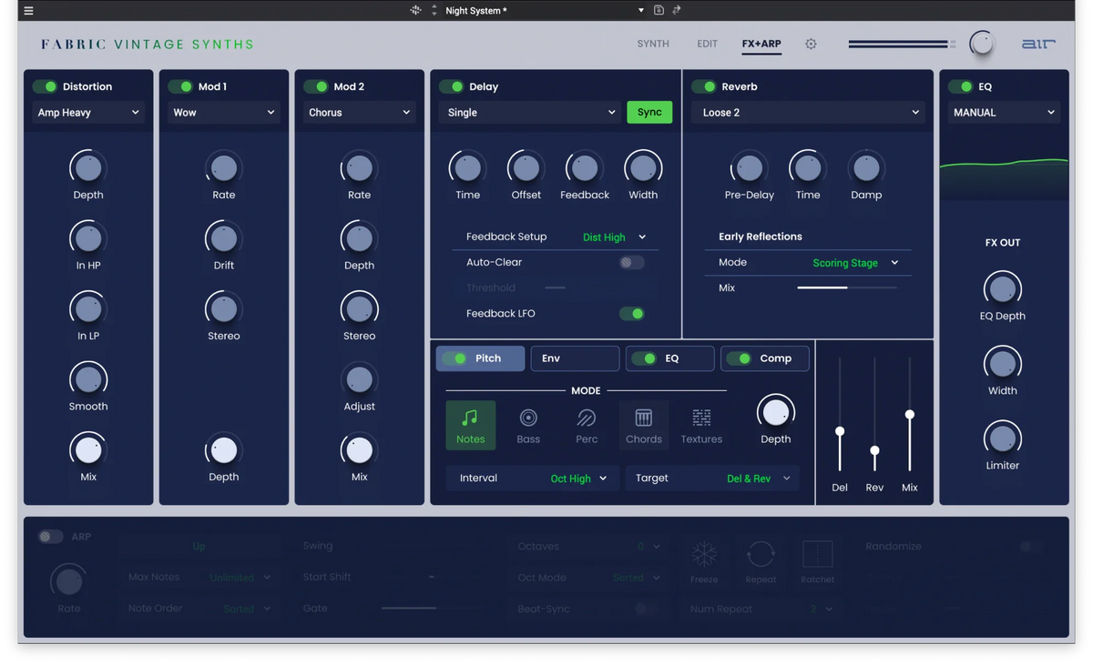Open the hamburger menu in the title bar
1093x665 pixels.
28,11
